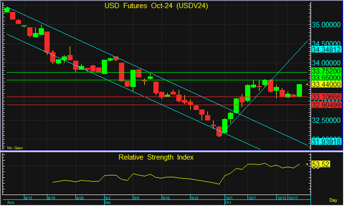Screen dimensions: 344x206
Task: Select the 34.34812 cyan price label
Action: point(327,49)
